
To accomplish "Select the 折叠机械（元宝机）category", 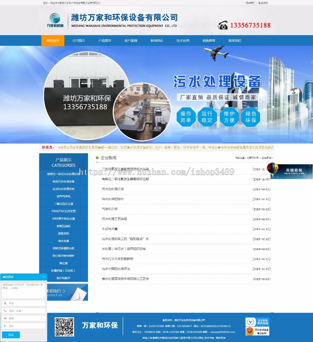I will [x=64, y=271].
